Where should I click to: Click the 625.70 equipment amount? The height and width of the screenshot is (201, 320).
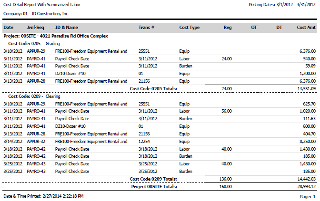(309, 104)
